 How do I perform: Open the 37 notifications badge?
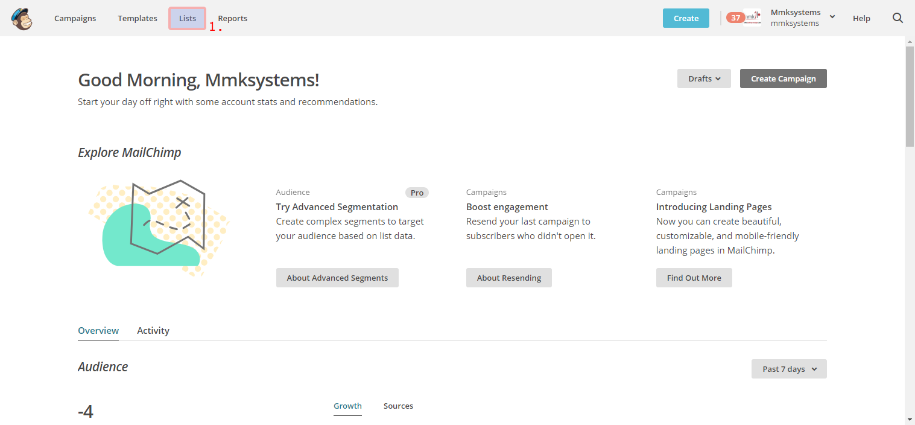point(735,18)
